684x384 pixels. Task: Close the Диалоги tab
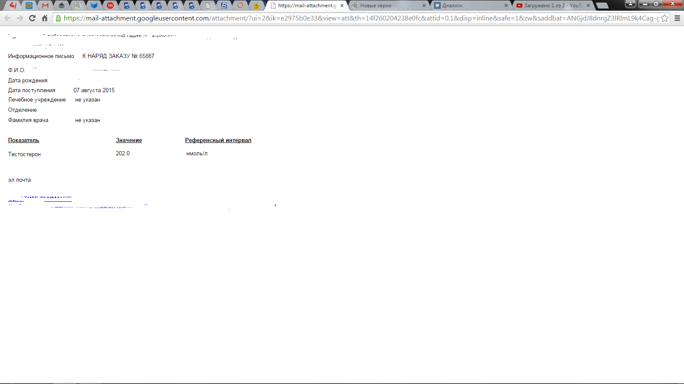pos(506,6)
